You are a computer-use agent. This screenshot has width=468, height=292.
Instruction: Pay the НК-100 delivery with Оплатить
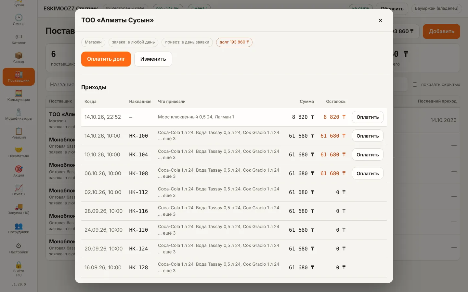[x=368, y=136]
